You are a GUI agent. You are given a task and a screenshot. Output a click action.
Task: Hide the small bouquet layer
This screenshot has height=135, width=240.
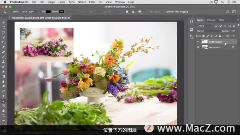[x=198, y=41]
